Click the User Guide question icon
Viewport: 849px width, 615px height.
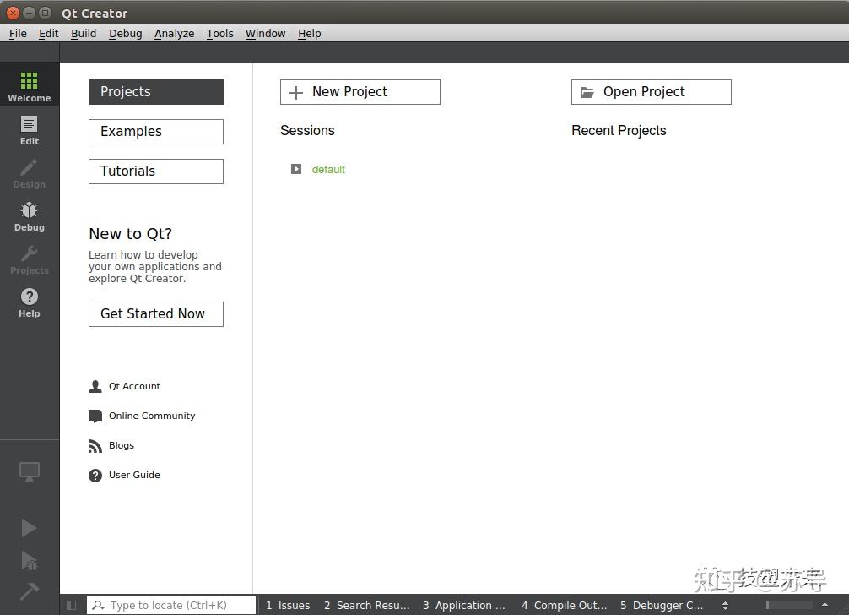coord(95,476)
